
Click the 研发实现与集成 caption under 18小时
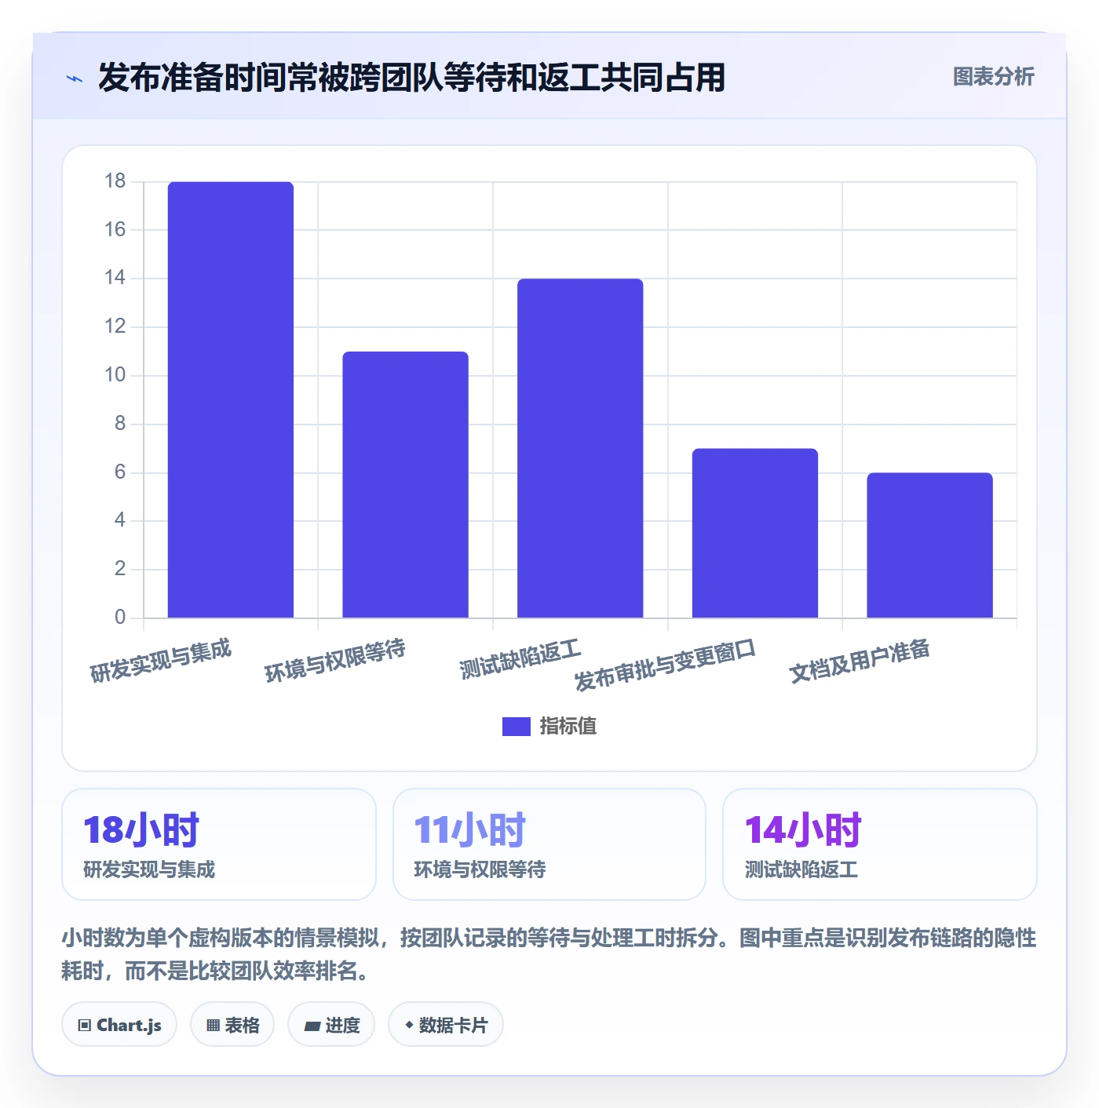149,869
